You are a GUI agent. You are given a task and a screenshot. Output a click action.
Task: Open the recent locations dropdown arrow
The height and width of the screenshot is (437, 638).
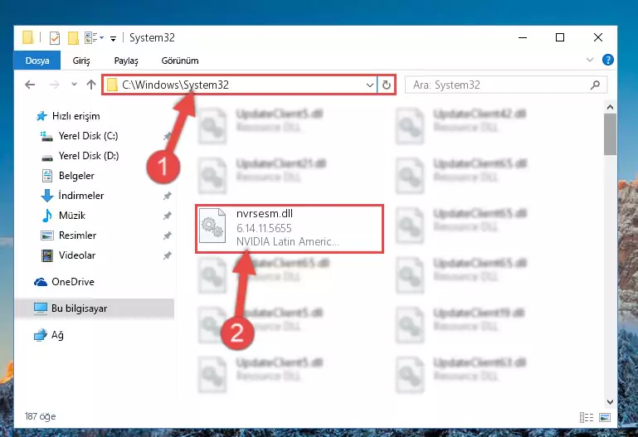pos(74,85)
